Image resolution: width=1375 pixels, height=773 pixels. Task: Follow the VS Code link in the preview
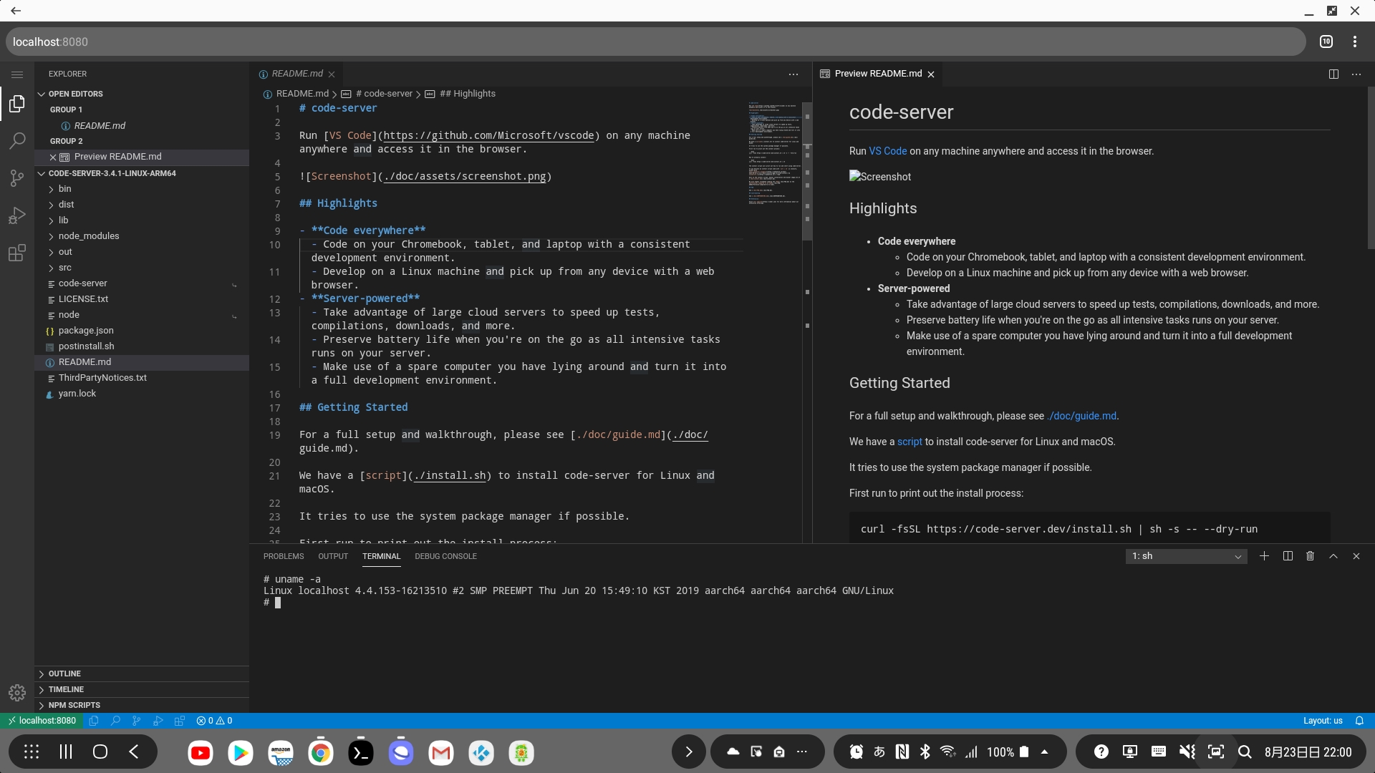(887, 151)
